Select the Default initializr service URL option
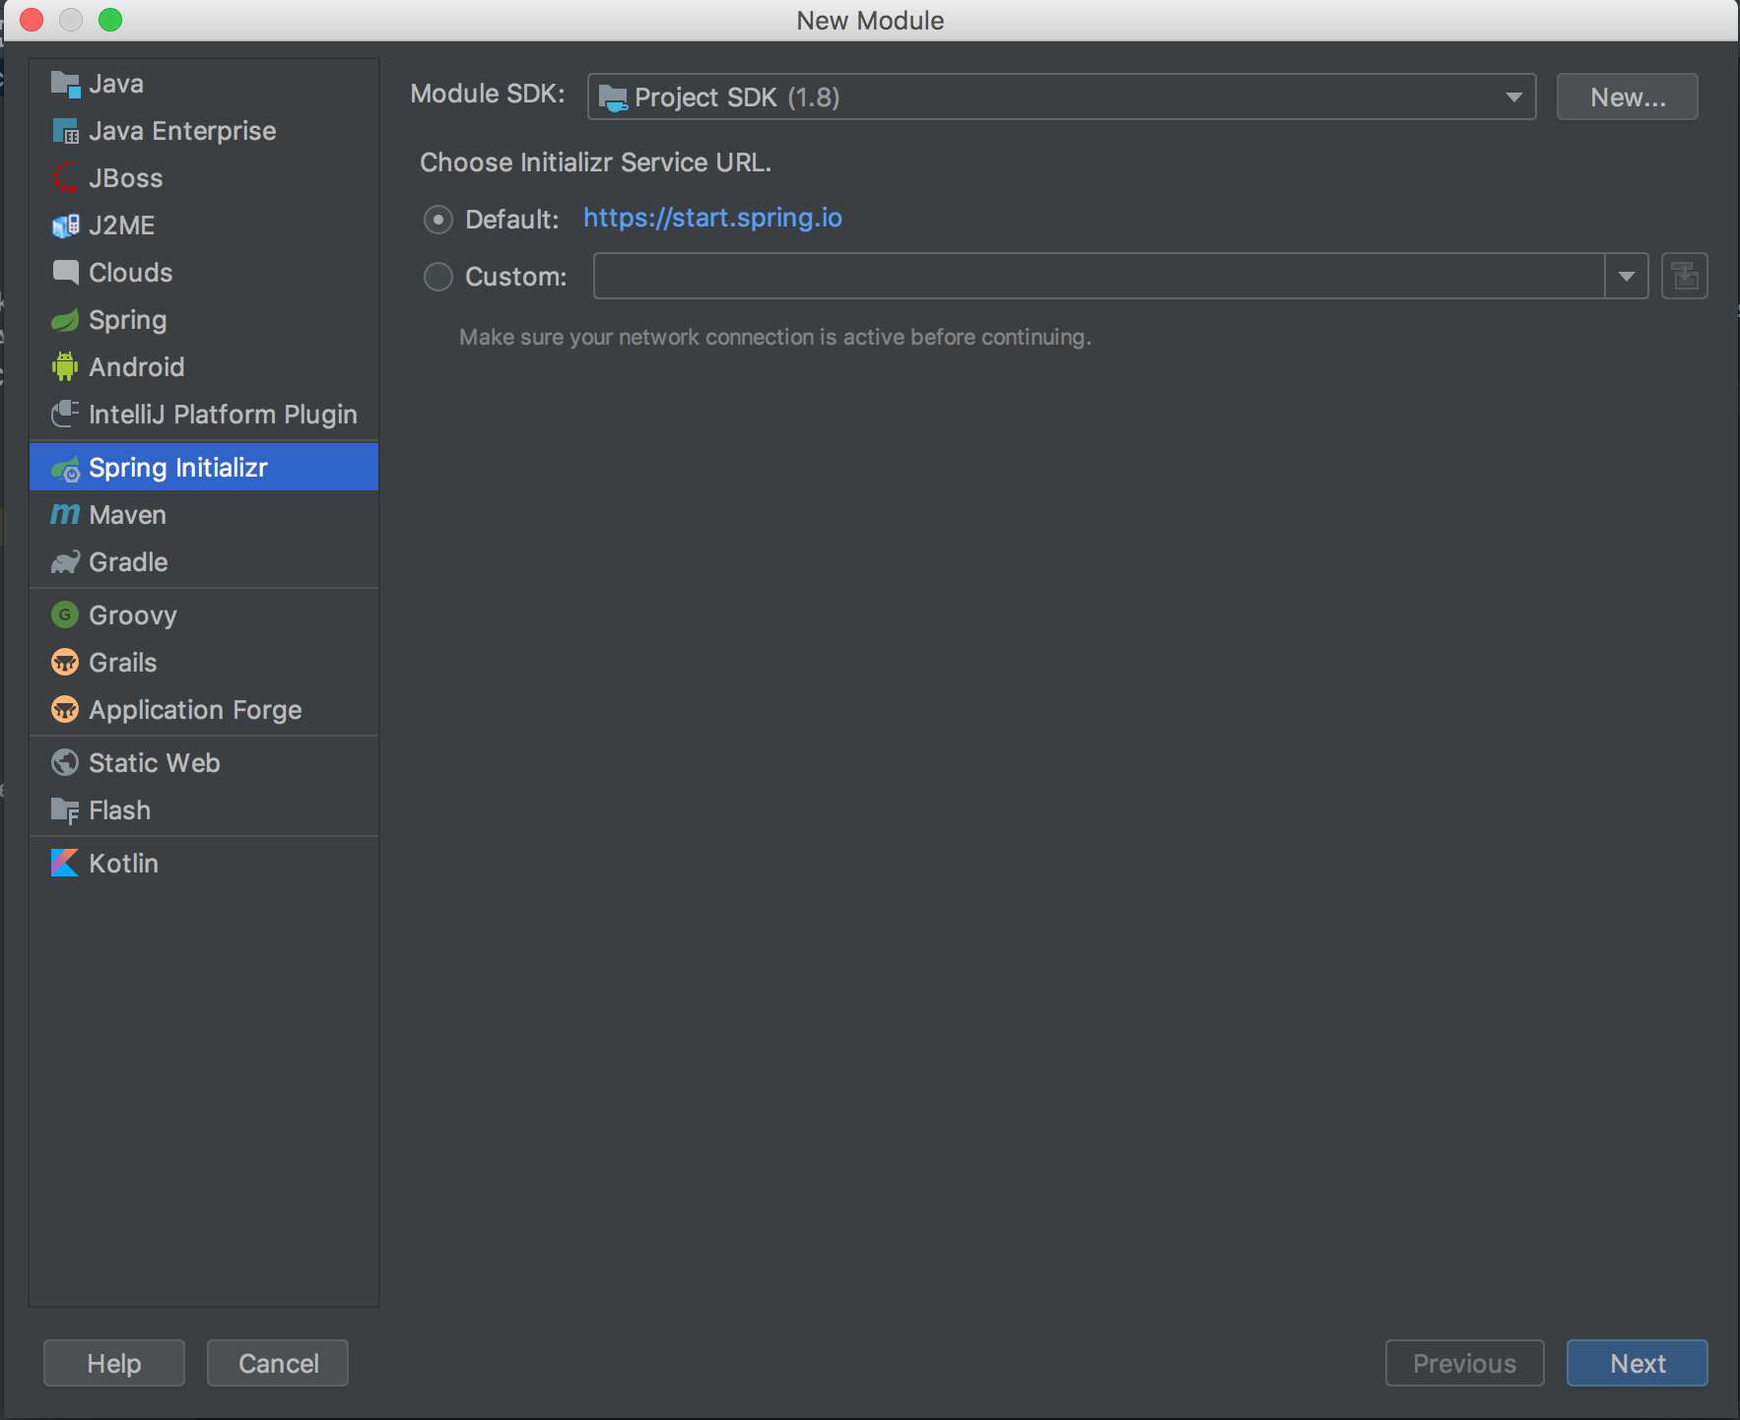The width and height of the screenshot is (1740, 1420). tap(437, 219)
